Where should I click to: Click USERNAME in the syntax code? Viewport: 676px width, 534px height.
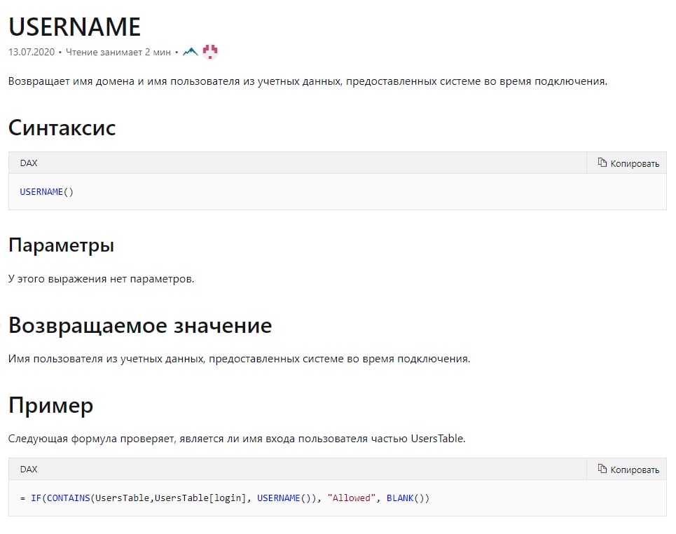point(41,192)
